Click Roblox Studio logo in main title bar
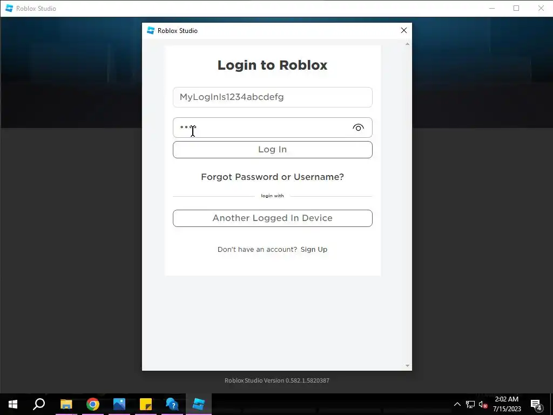553x415 pixels. (9, 8)
